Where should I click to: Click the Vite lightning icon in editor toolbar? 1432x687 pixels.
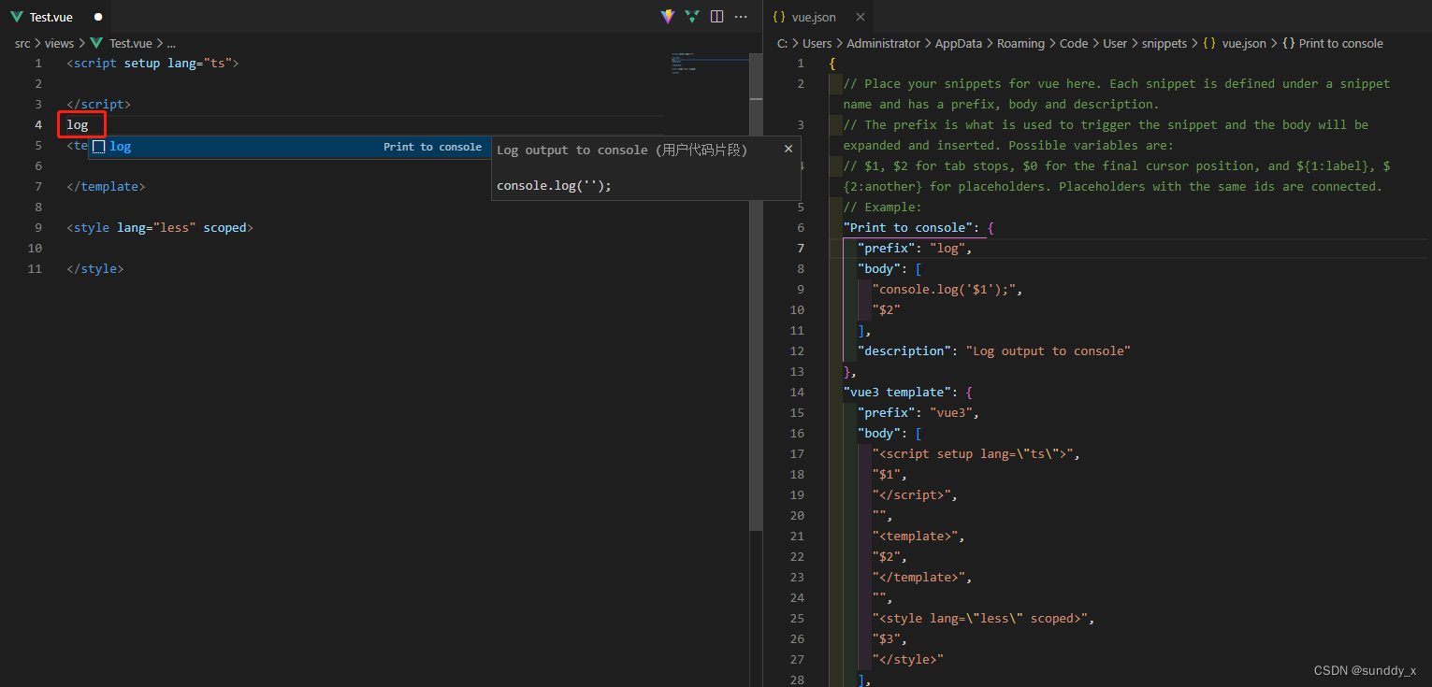pyautogui.click(x=668, y=17)
